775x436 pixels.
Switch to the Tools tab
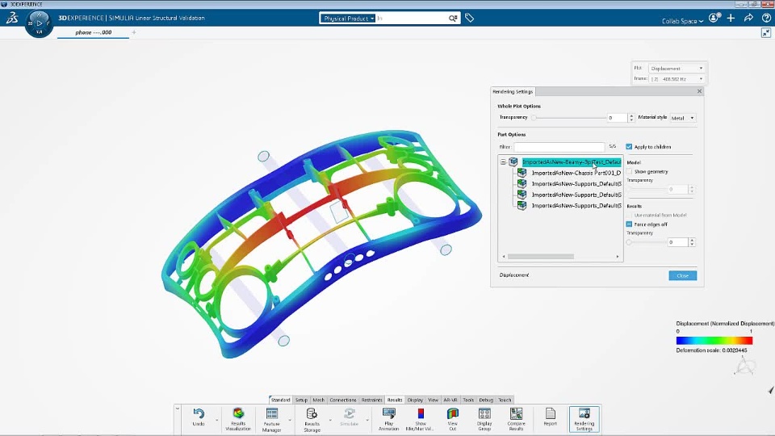point(468,400)
